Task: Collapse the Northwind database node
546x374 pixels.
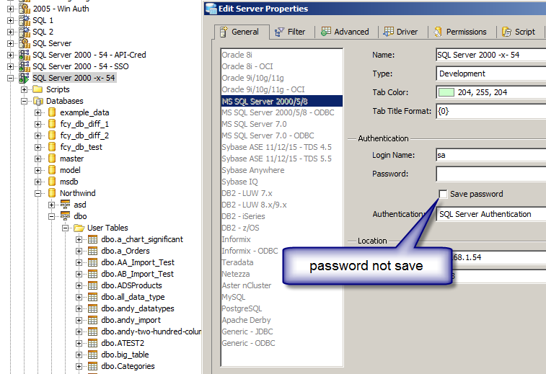Action: [x=38, y=193]
